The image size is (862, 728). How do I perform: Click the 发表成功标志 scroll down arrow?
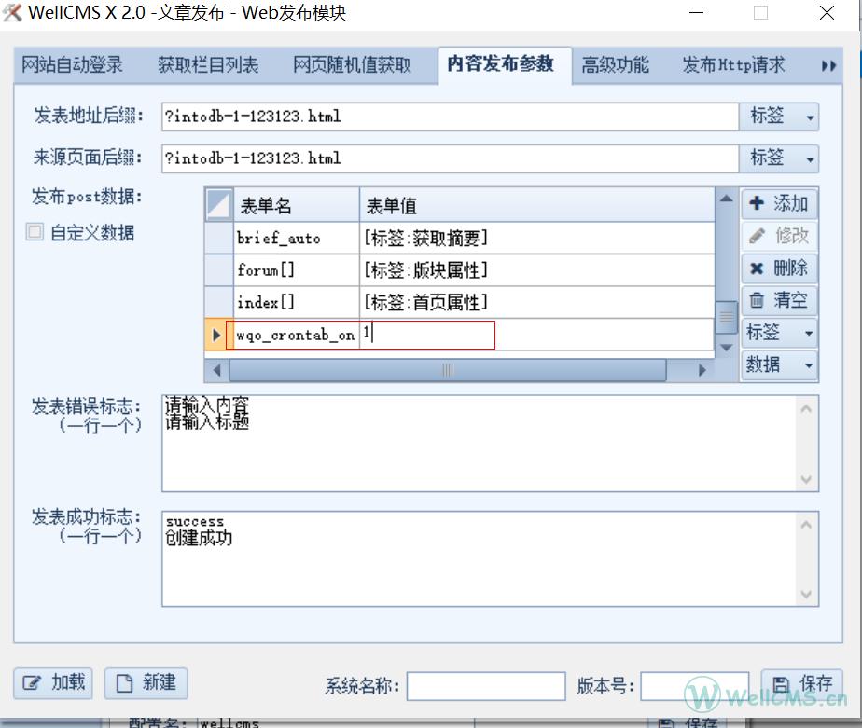point(806,594)
